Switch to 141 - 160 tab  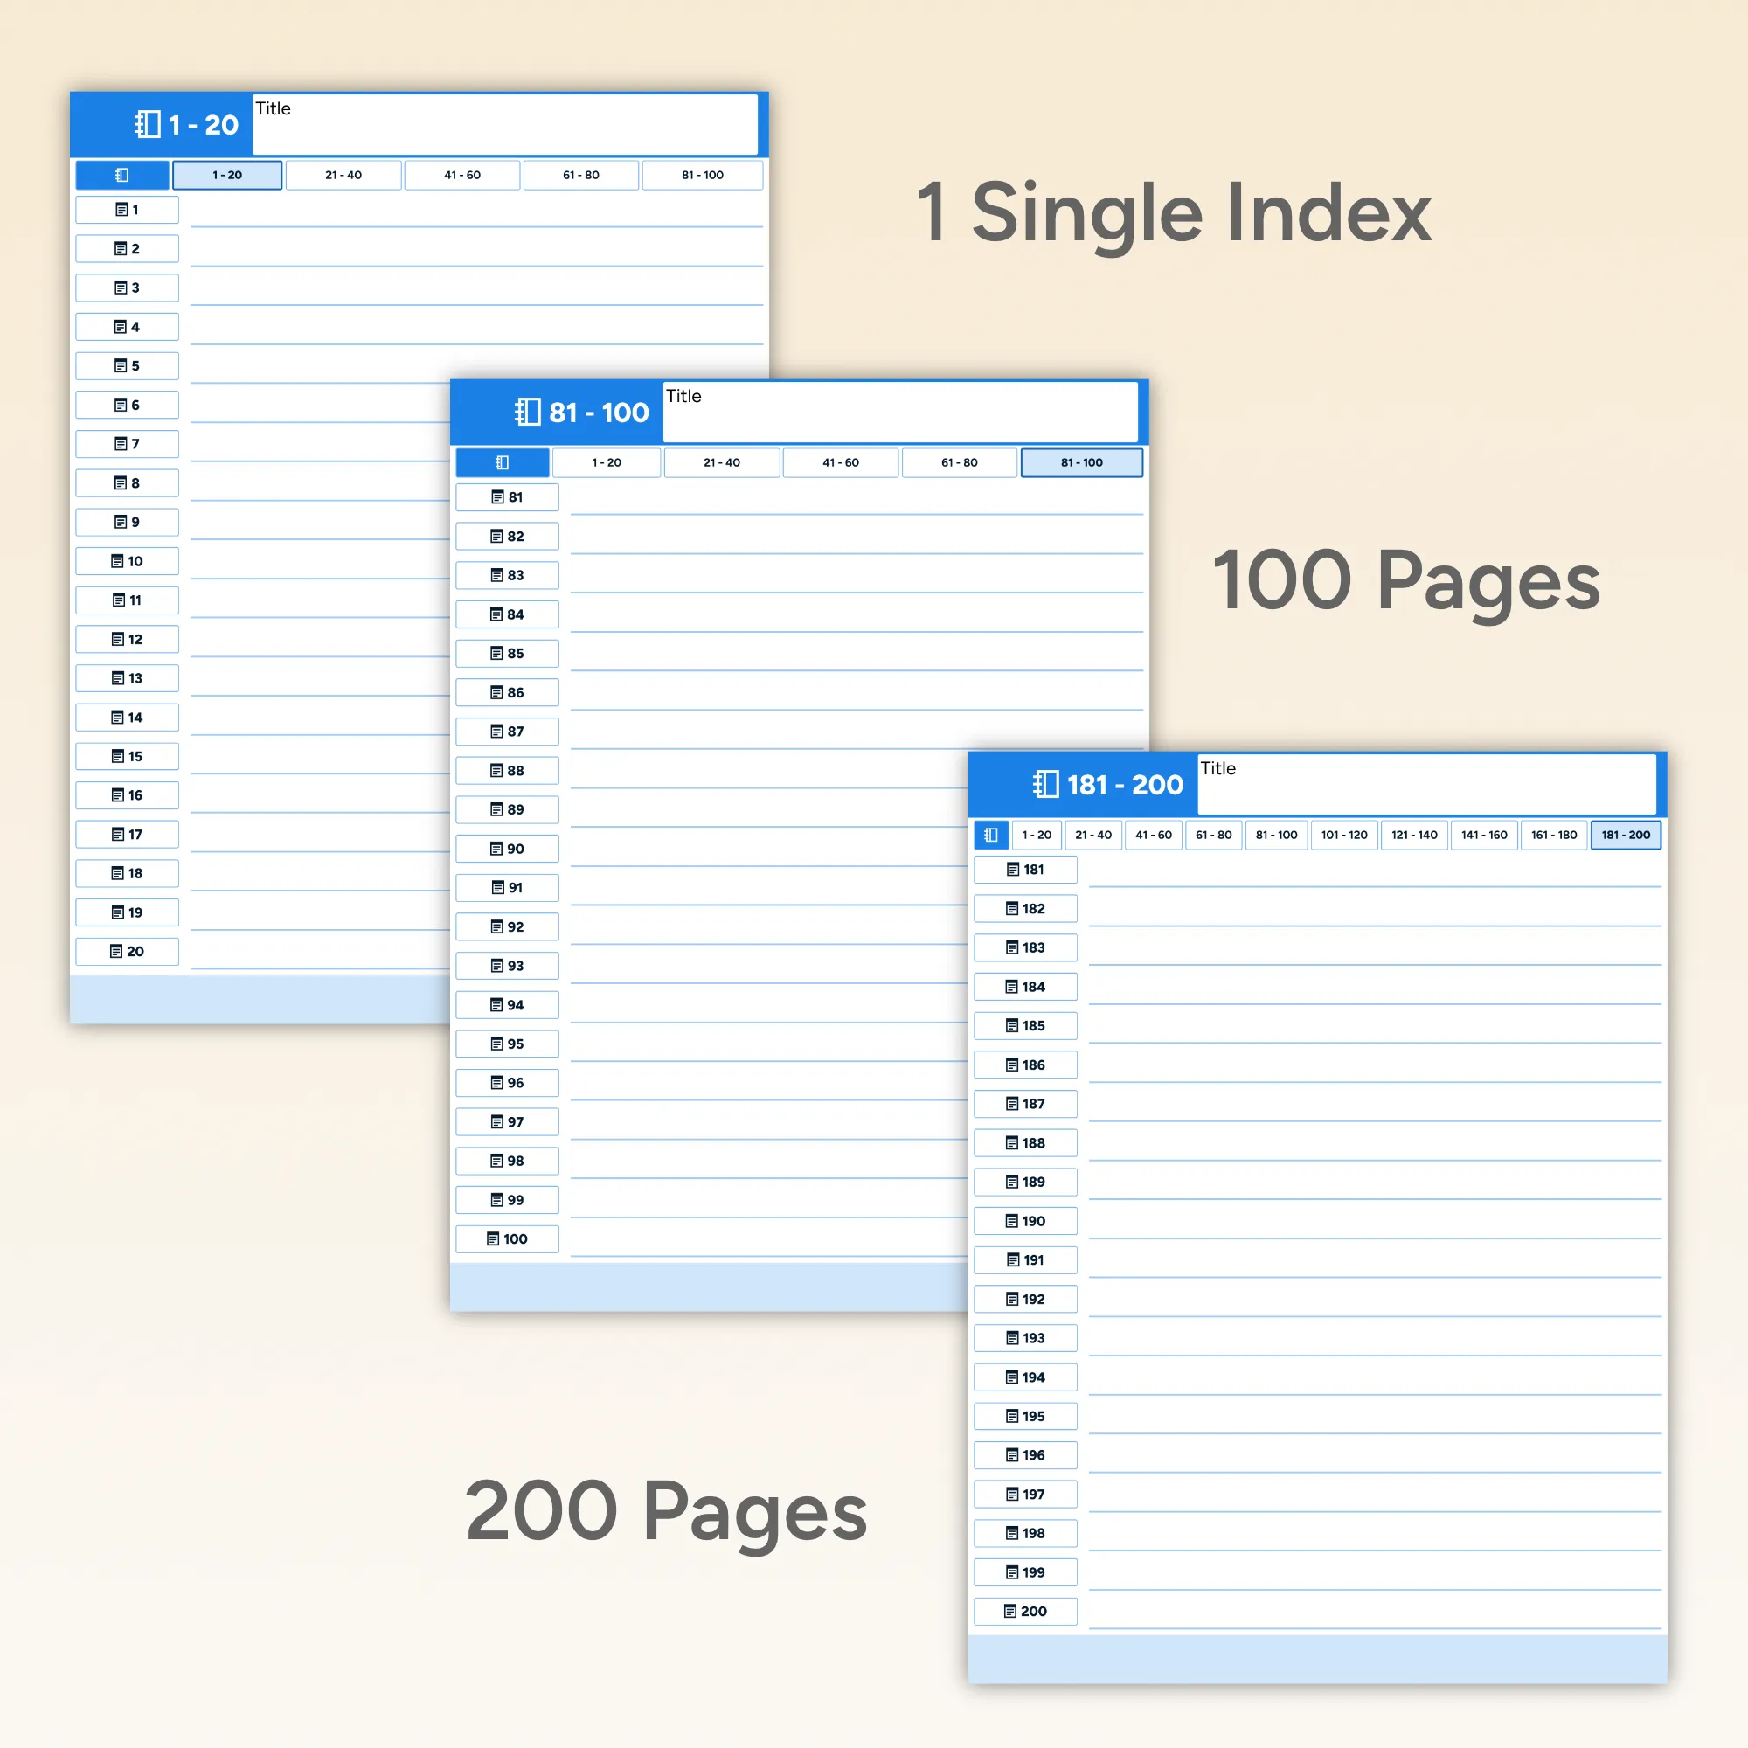point(1484,834)
